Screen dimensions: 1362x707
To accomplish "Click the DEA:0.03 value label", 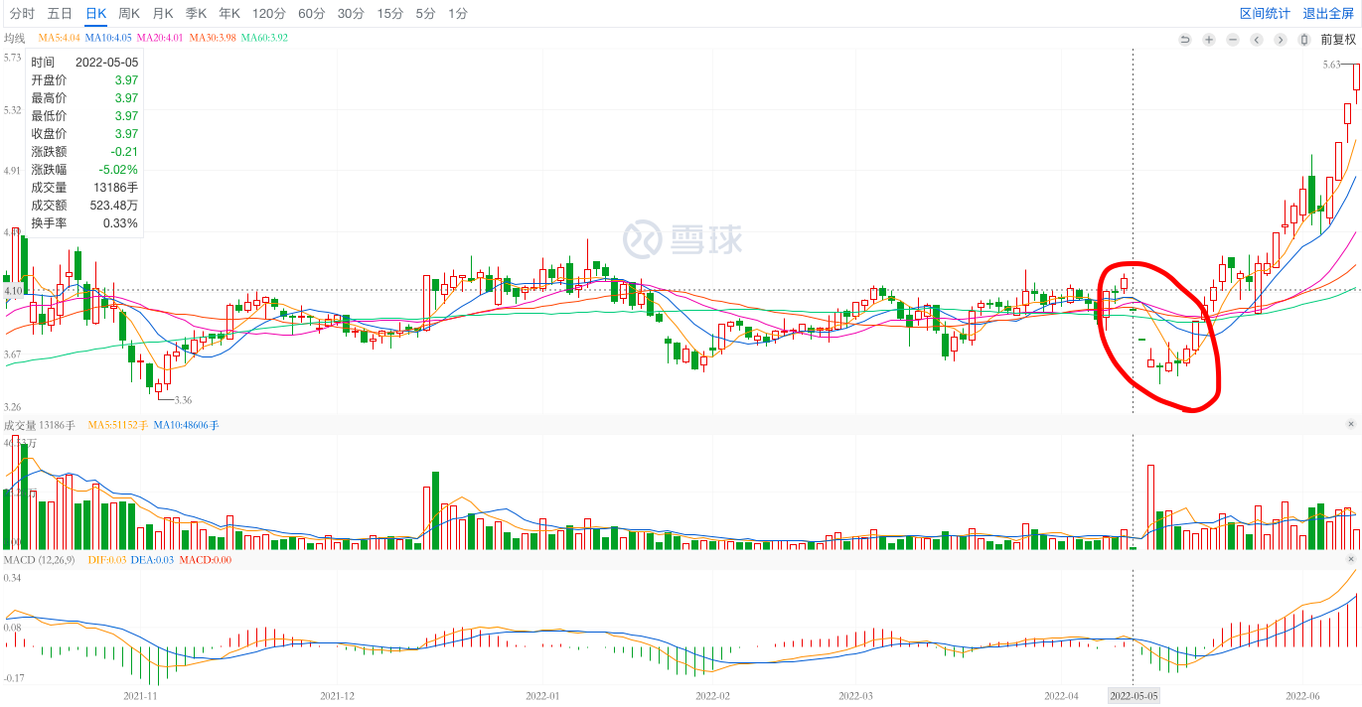I will pyautogui.click(x=152, y=560).
